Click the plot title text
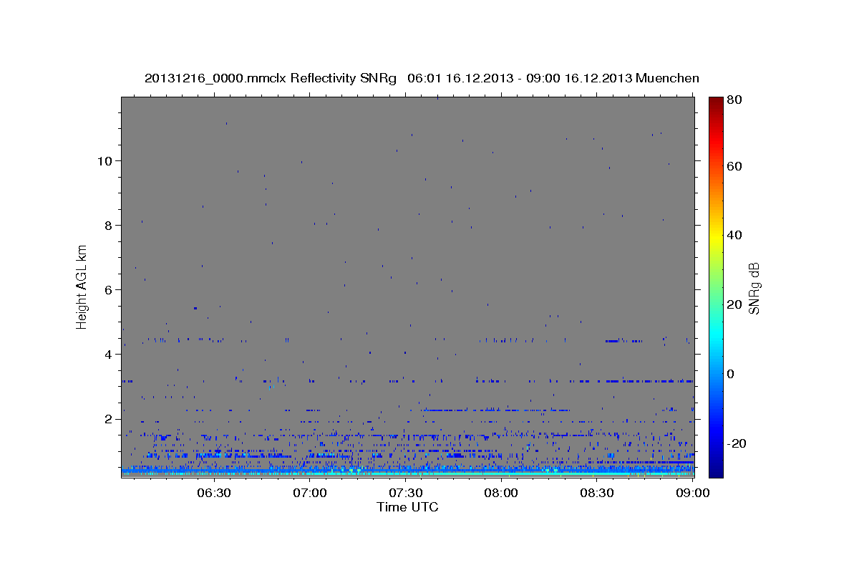This screenshot has height=573, width=859. pos(422,78)
